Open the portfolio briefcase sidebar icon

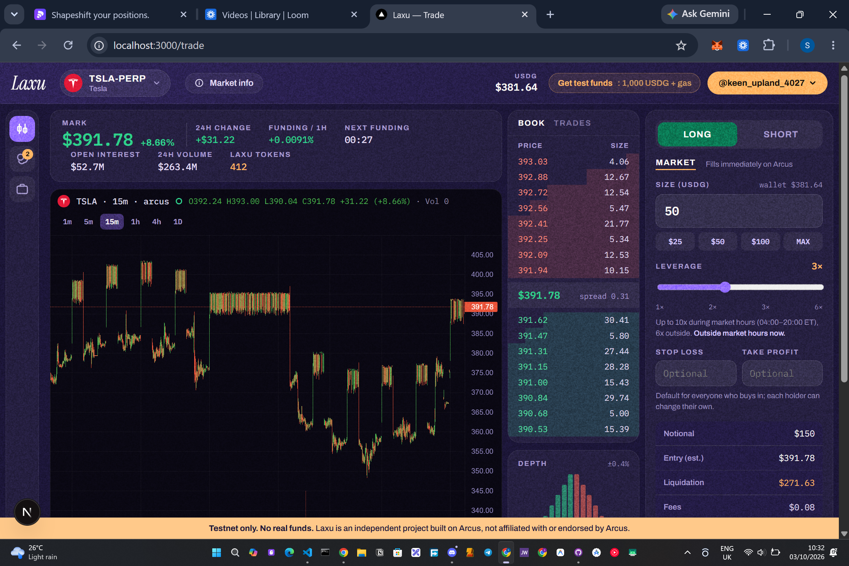click(x=22, y=189)
